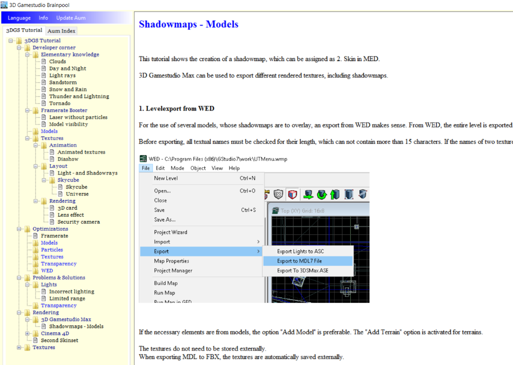The image size is (513, 365).
Task: Select the Model visibility entry
Action: click(68, 124)
